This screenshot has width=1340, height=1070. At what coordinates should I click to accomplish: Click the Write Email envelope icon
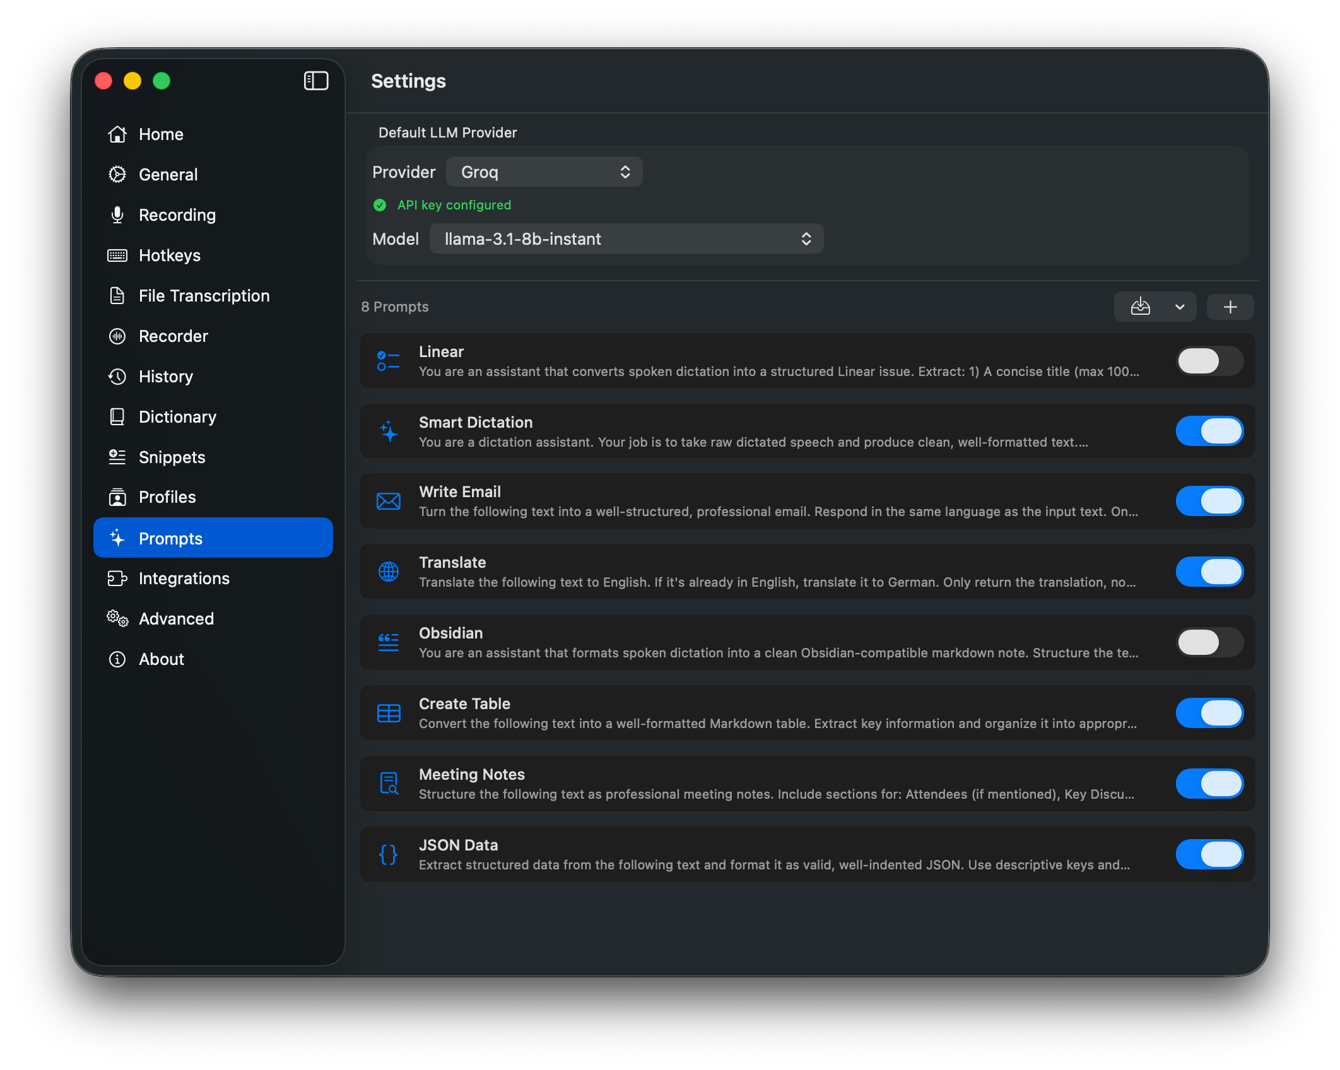(x=389, y=501)
